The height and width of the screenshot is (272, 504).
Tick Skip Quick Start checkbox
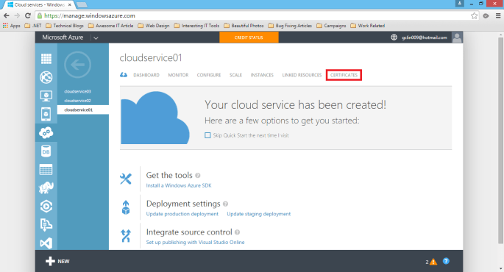click(207, 135)
